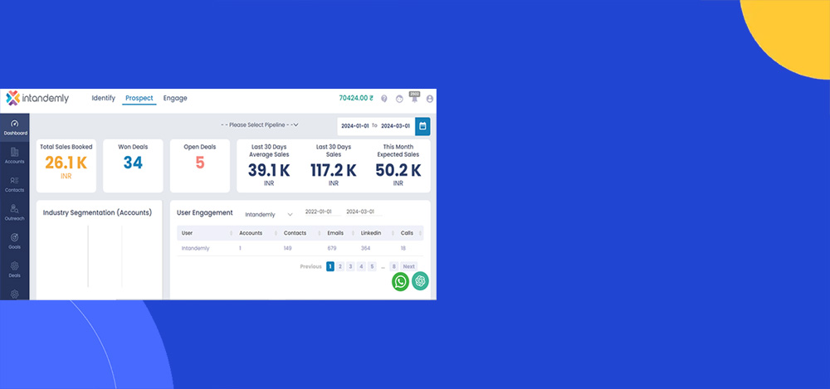Click the 50.2 K expected sales value
The width and height of the screenshot is (830, 389).
(398, 170)
